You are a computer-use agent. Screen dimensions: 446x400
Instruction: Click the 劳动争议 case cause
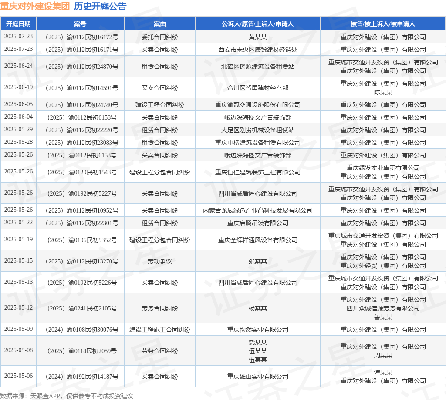coord(159,261)
